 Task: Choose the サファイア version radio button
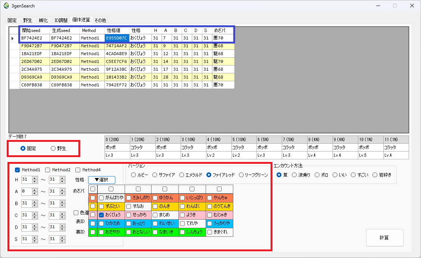pos(155,175)
